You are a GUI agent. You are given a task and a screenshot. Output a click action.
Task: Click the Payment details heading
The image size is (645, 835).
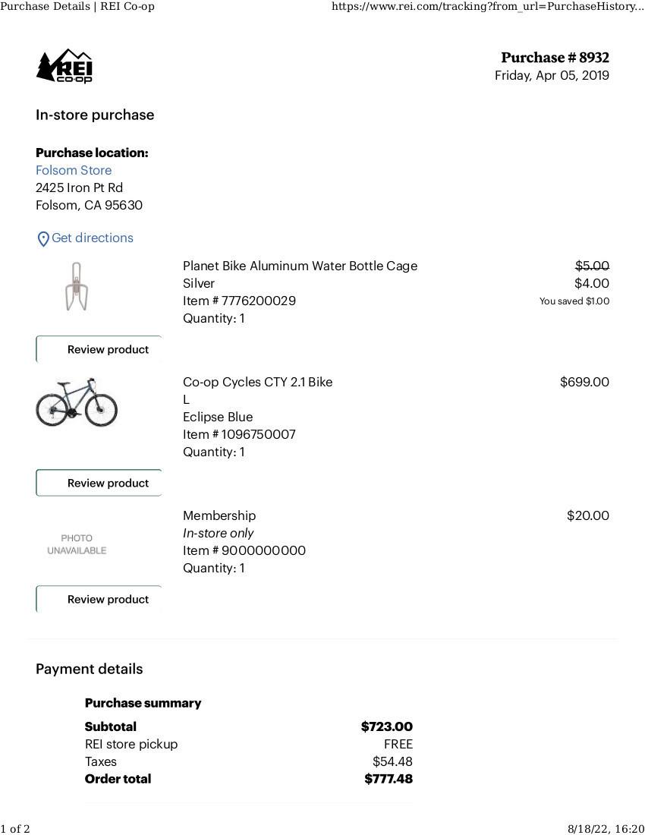point(89,669)
